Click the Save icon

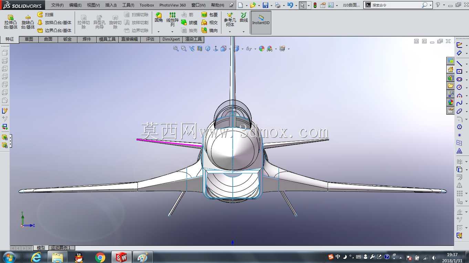265,5
